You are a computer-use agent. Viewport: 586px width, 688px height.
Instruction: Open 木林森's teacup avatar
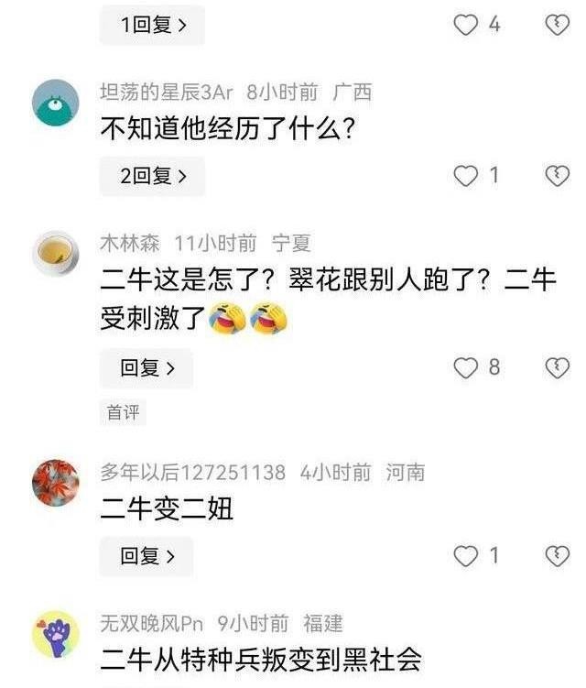point(56,254)
